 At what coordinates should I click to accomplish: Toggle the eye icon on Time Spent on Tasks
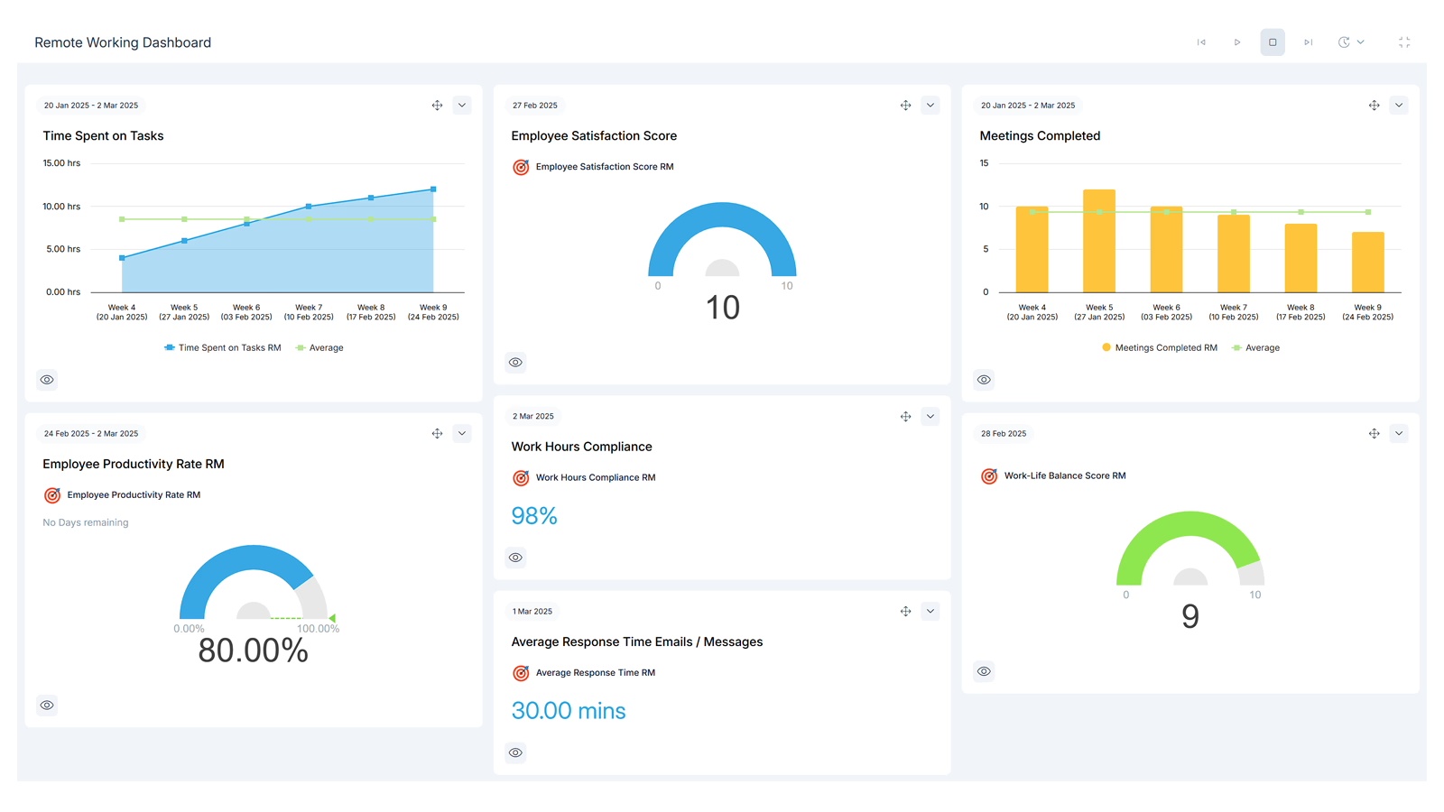pos(47,379)
